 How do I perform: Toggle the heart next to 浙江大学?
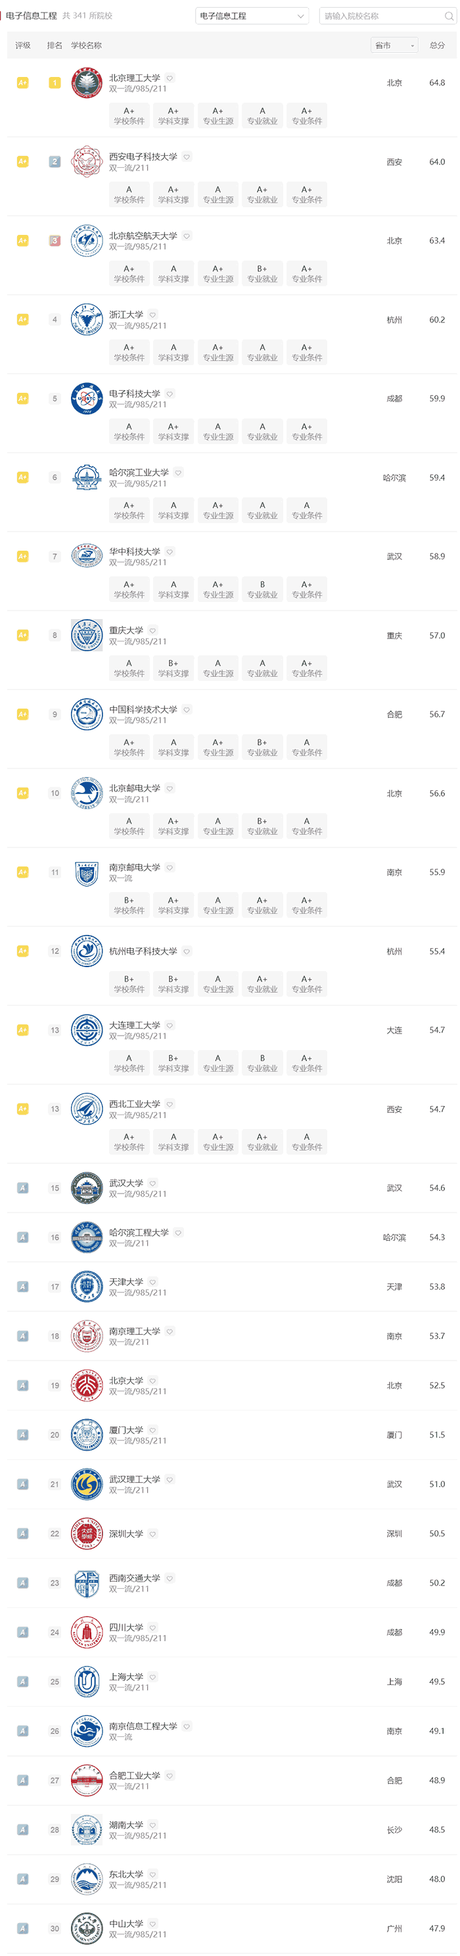[x=152, y=315]
